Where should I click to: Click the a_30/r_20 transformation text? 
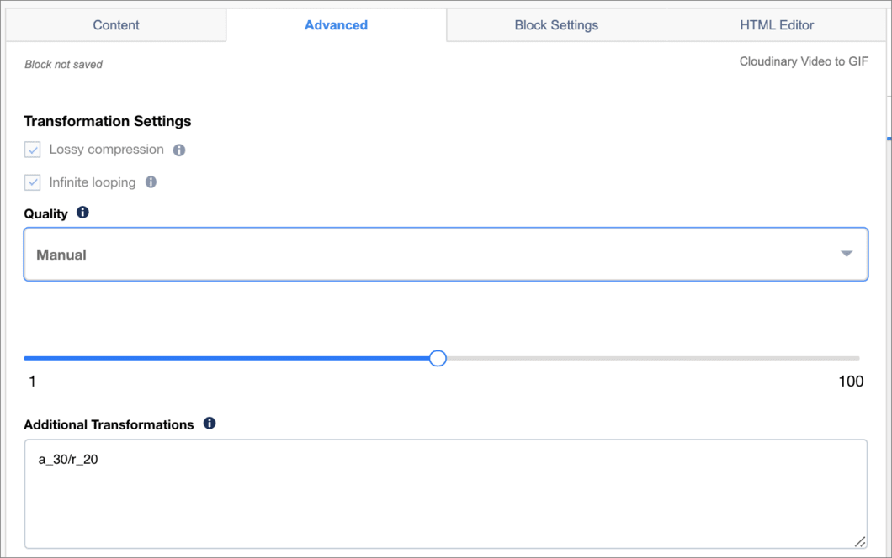pos(68,459)
